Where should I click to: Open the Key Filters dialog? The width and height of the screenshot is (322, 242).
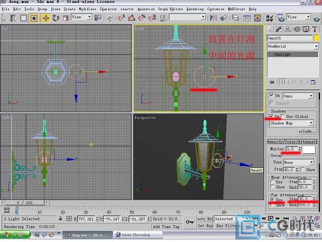coord(228,226)
